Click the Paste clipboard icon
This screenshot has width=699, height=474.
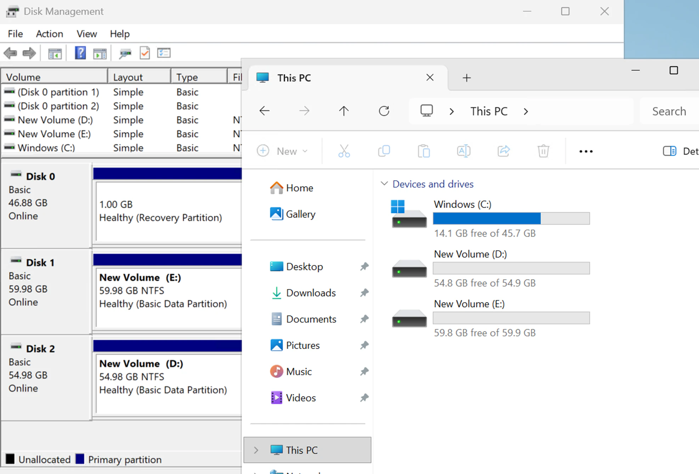424,151
